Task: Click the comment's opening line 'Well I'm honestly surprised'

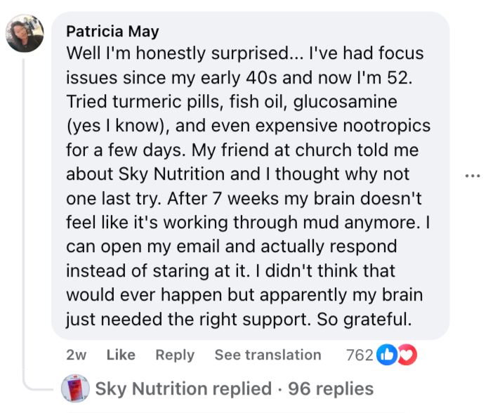Action: point(176,53)
